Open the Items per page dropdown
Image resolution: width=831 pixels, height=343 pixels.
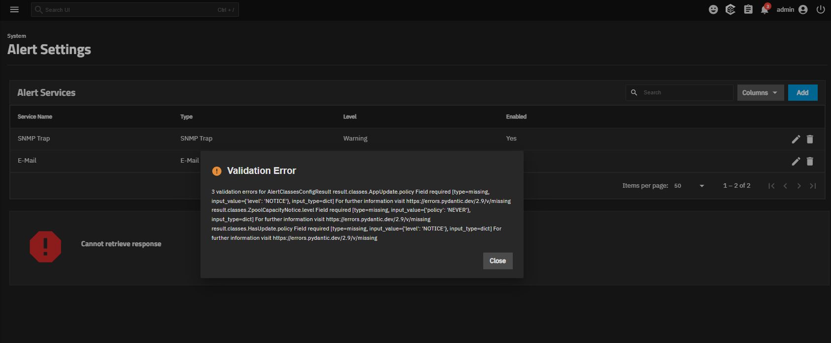coord(689,186)
